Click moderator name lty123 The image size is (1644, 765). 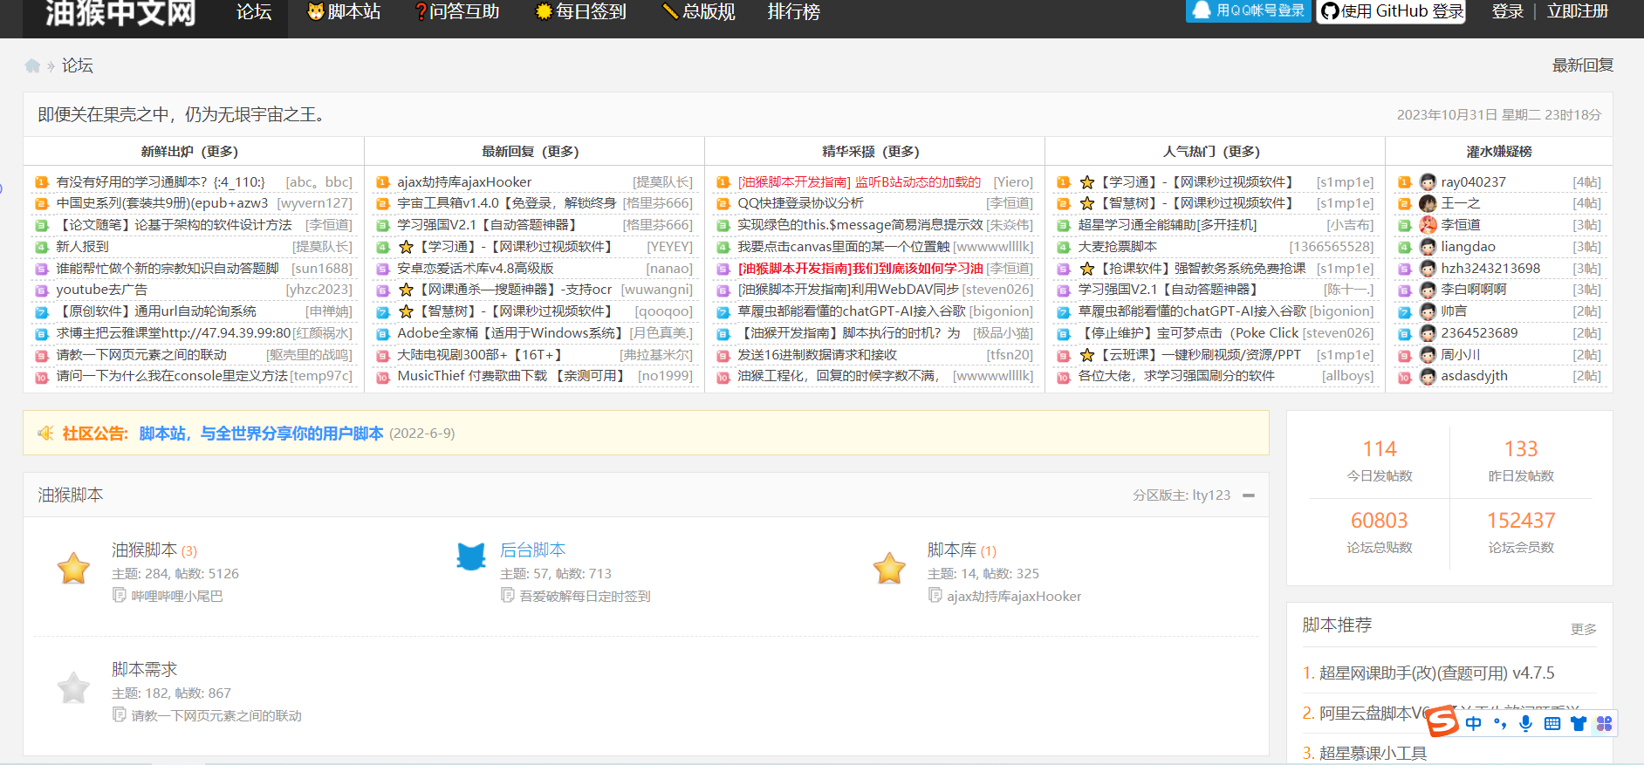click(1211, 495)
